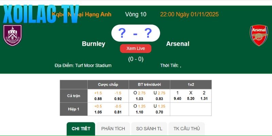Select full-match draw odds 5.20
This screenshot has height=136, width=272.
click(x=191, y=99)
